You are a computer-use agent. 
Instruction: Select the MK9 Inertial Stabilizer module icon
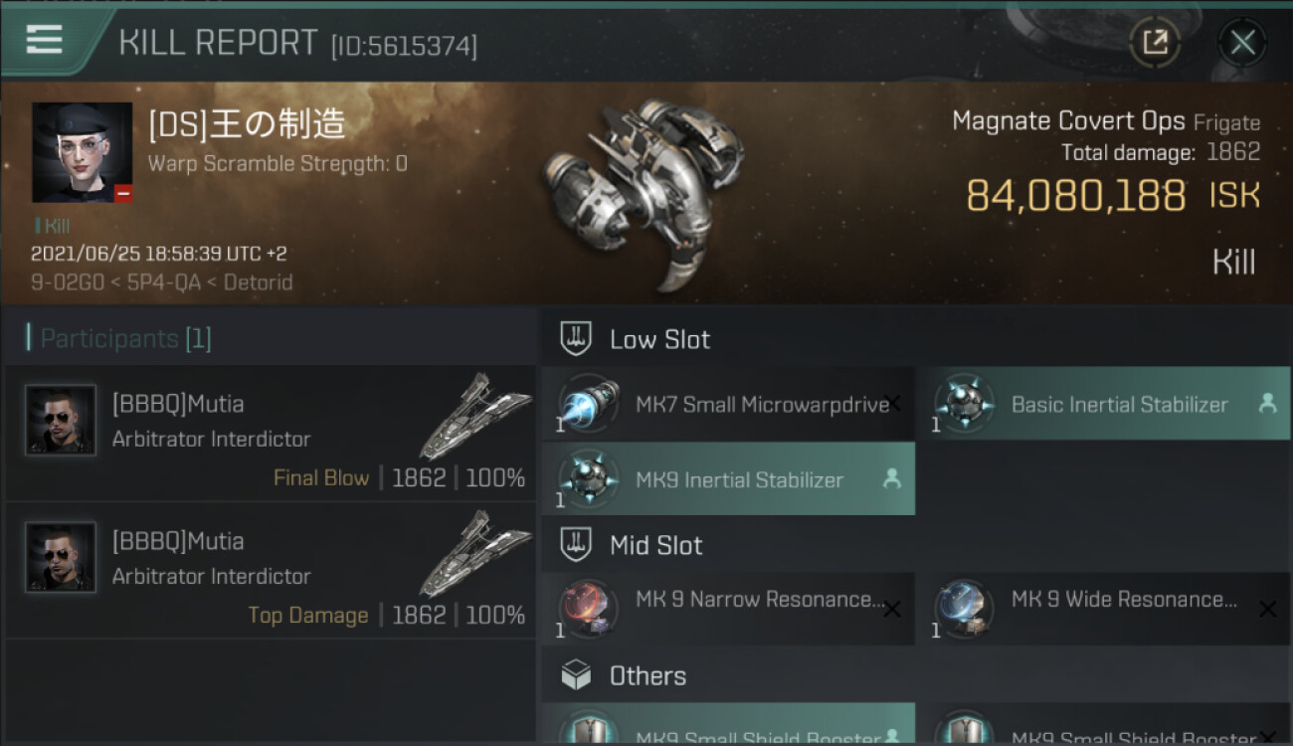pos(589,479)
